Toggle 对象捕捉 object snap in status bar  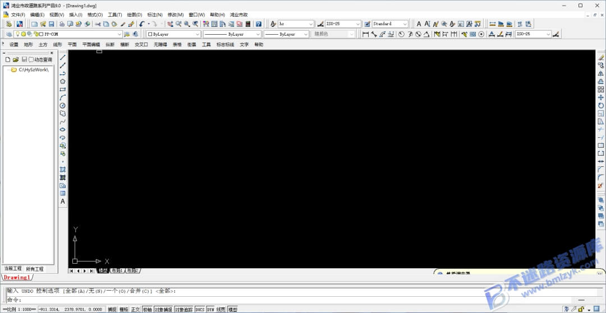point(163,309)
